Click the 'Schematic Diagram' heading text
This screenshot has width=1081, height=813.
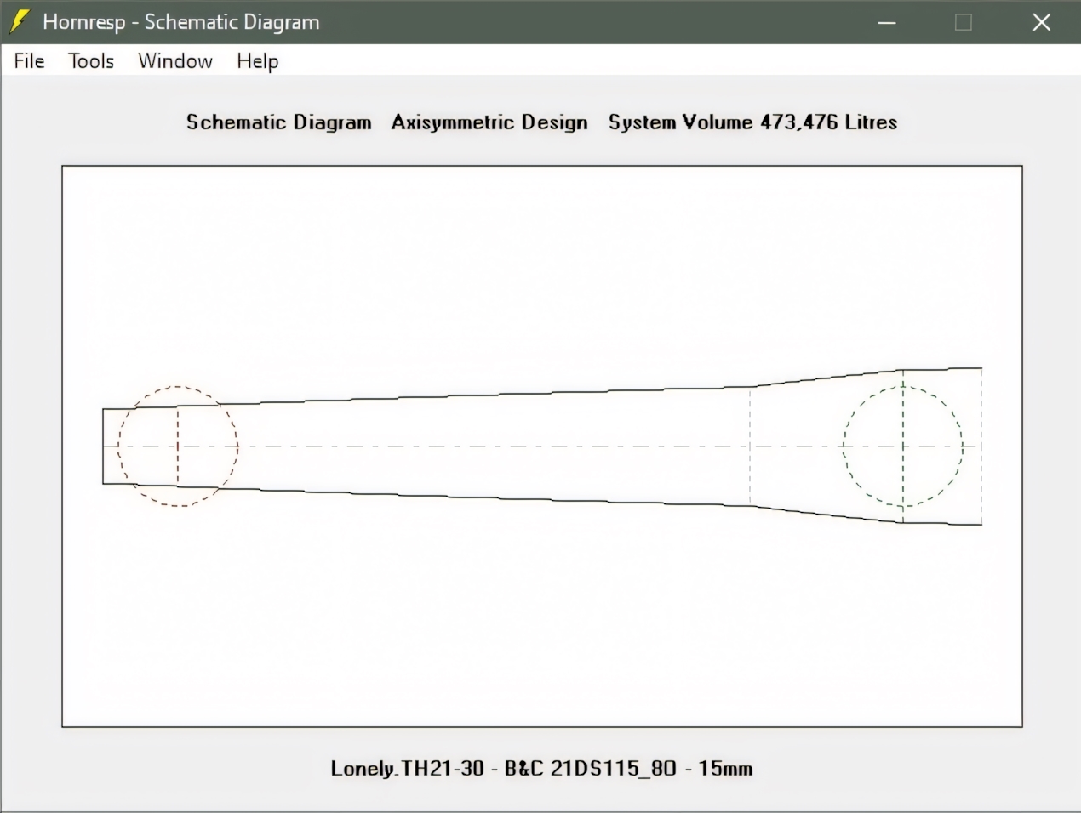click(278, 122)
